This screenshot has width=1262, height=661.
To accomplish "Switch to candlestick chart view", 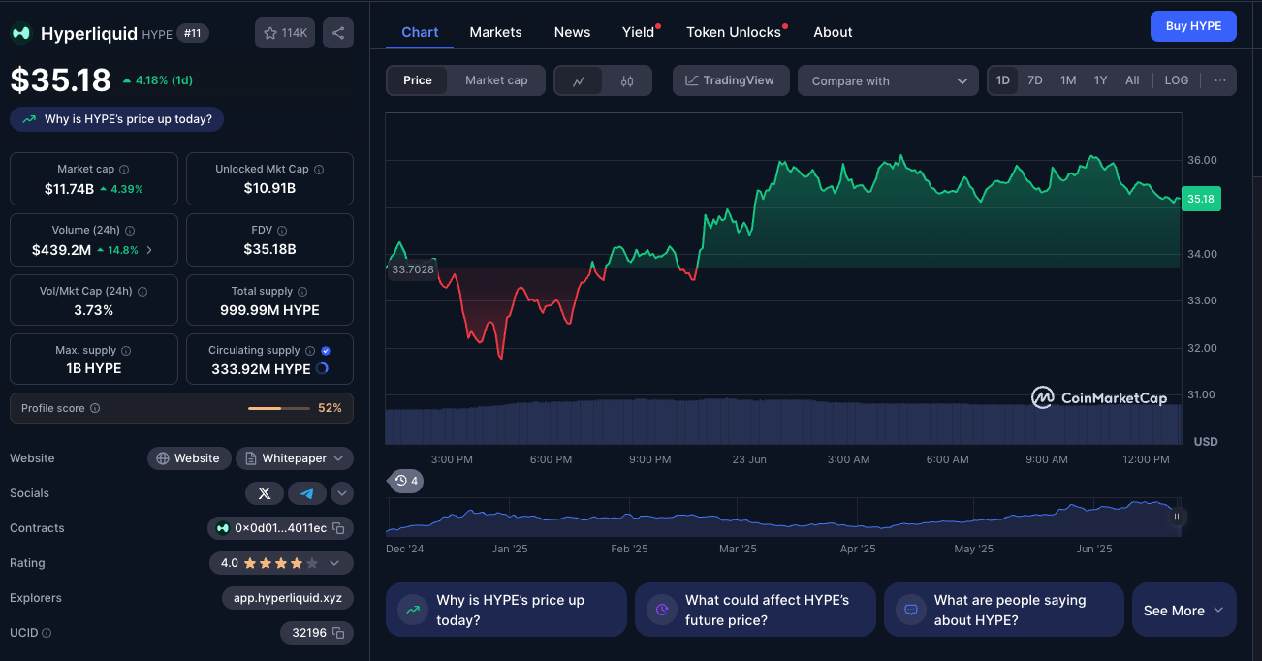I will pyautogui.click(x=627, y=81).
